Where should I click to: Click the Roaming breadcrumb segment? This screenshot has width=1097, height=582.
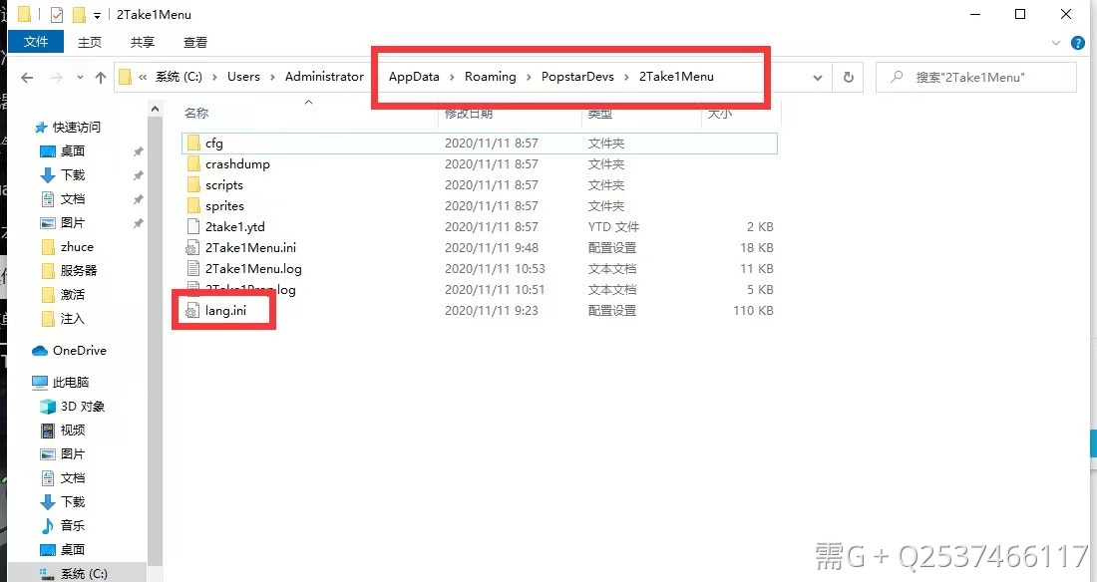tap(491, 77)
